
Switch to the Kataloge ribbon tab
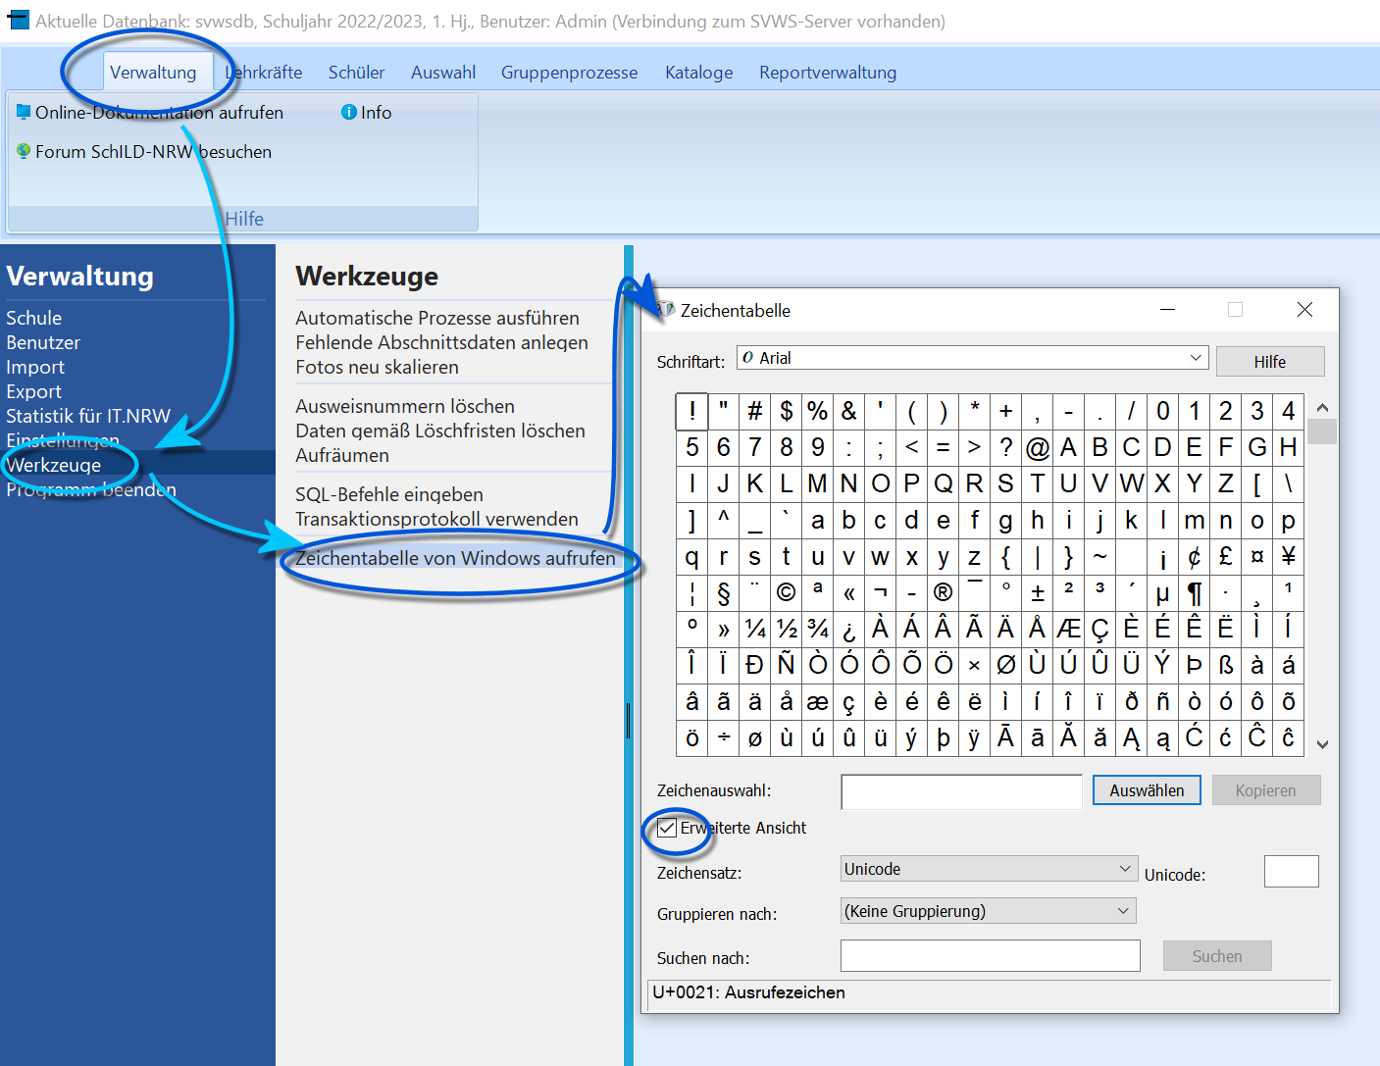point(698,73)
